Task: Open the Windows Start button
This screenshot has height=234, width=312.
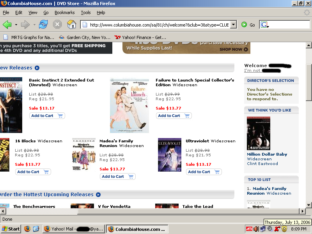Action: pyautogui.click(x=11, y=229)
